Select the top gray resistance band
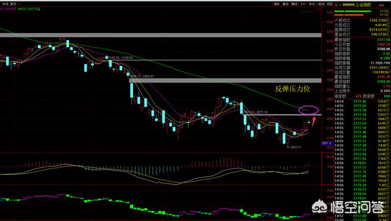Screen dimensions: 391x221 click(161, 35)
